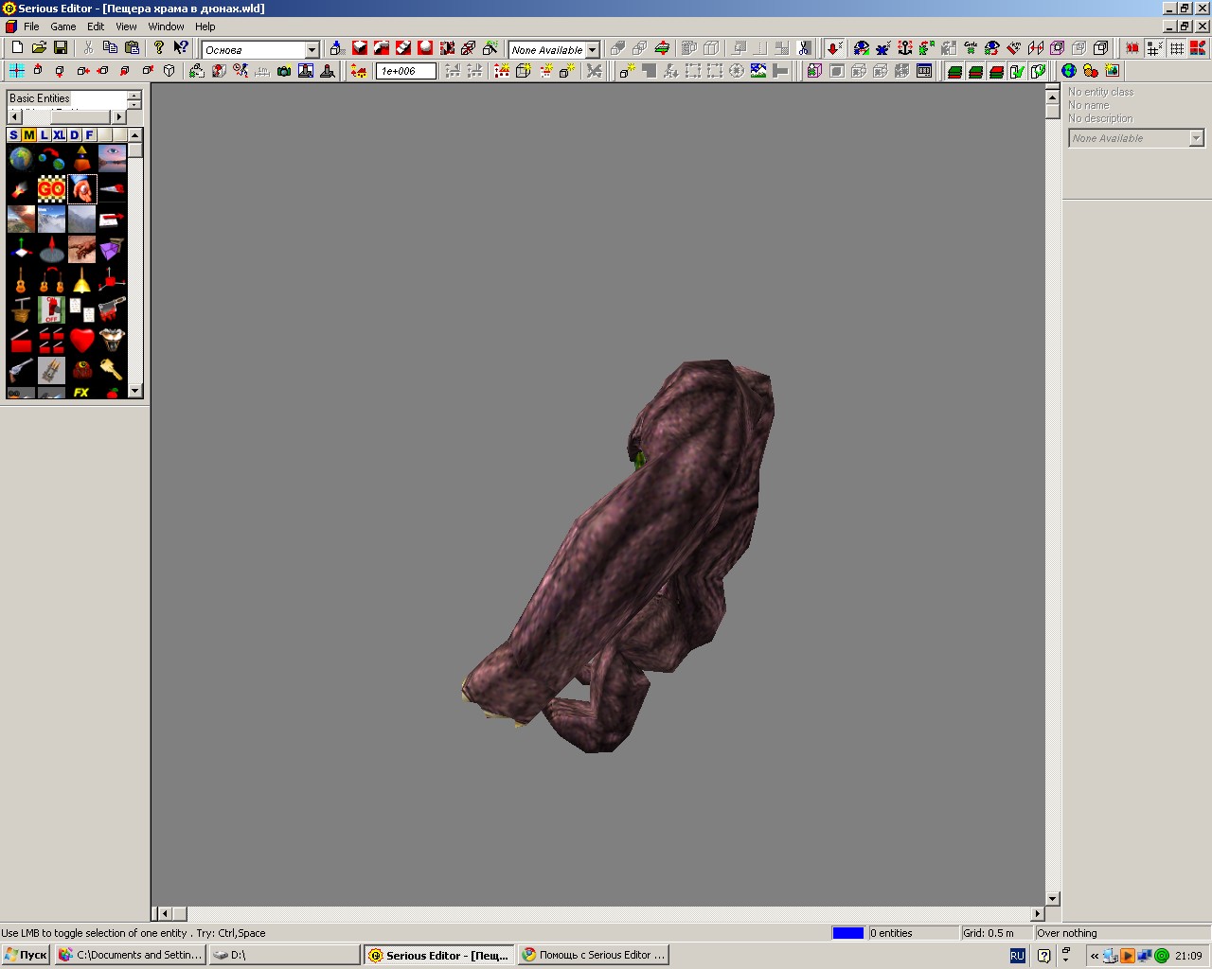Open the Edit menu
The image size is (1212, 969).
[96, 26]
